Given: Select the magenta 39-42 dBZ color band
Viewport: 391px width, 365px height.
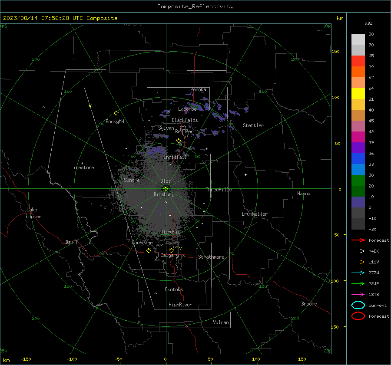Looking at the screenshot, I should tap(358, 137).
